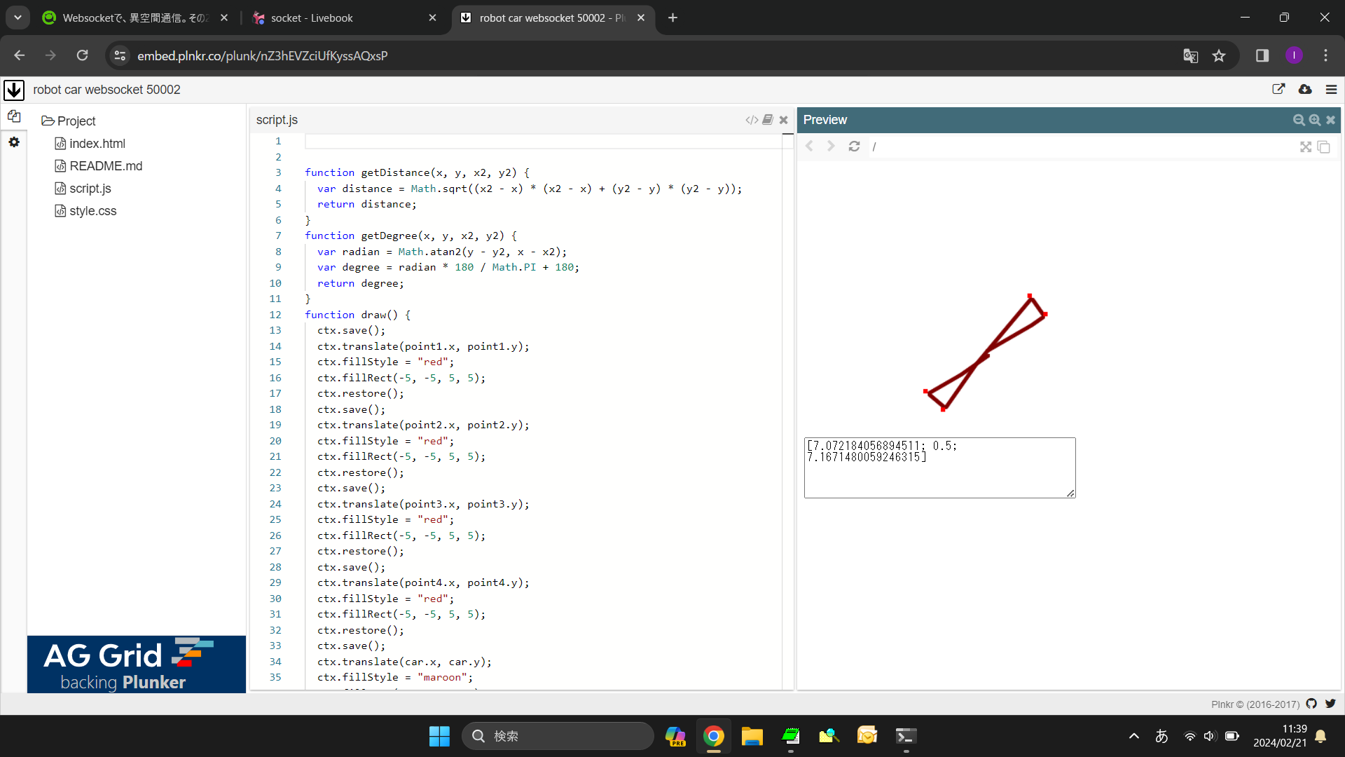Open the browser tab search dropdown
1345x757 pixels.
tap(18, 18)
